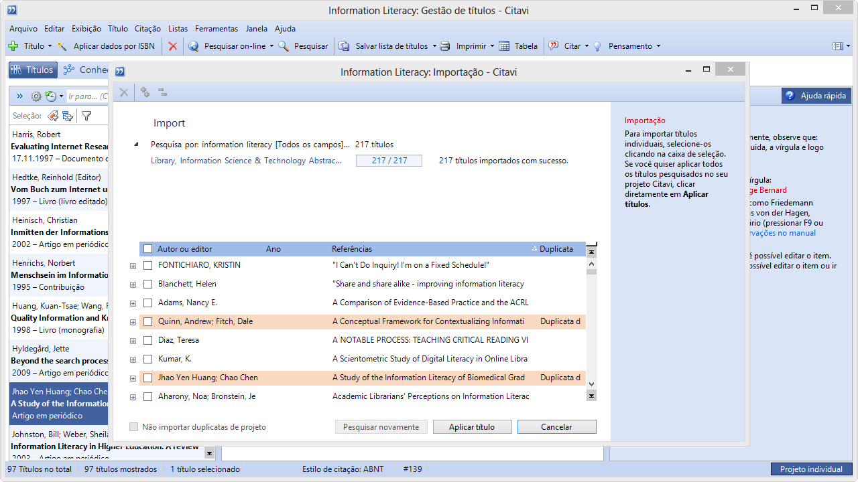This screenshot has height=482, width=858.
Task: Click the Library, Information Science & Technology Abstracts link
Action: (x=247, y=161)
